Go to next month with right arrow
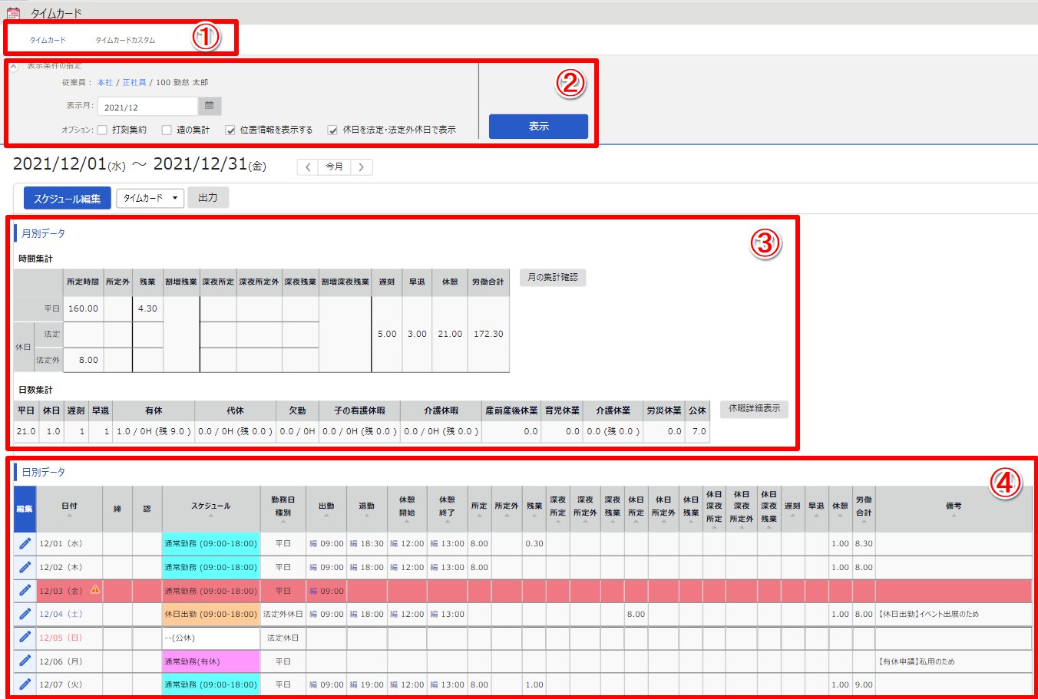Image resolution: width=1038 pixels, height=699 pixels. pos(361,167)
